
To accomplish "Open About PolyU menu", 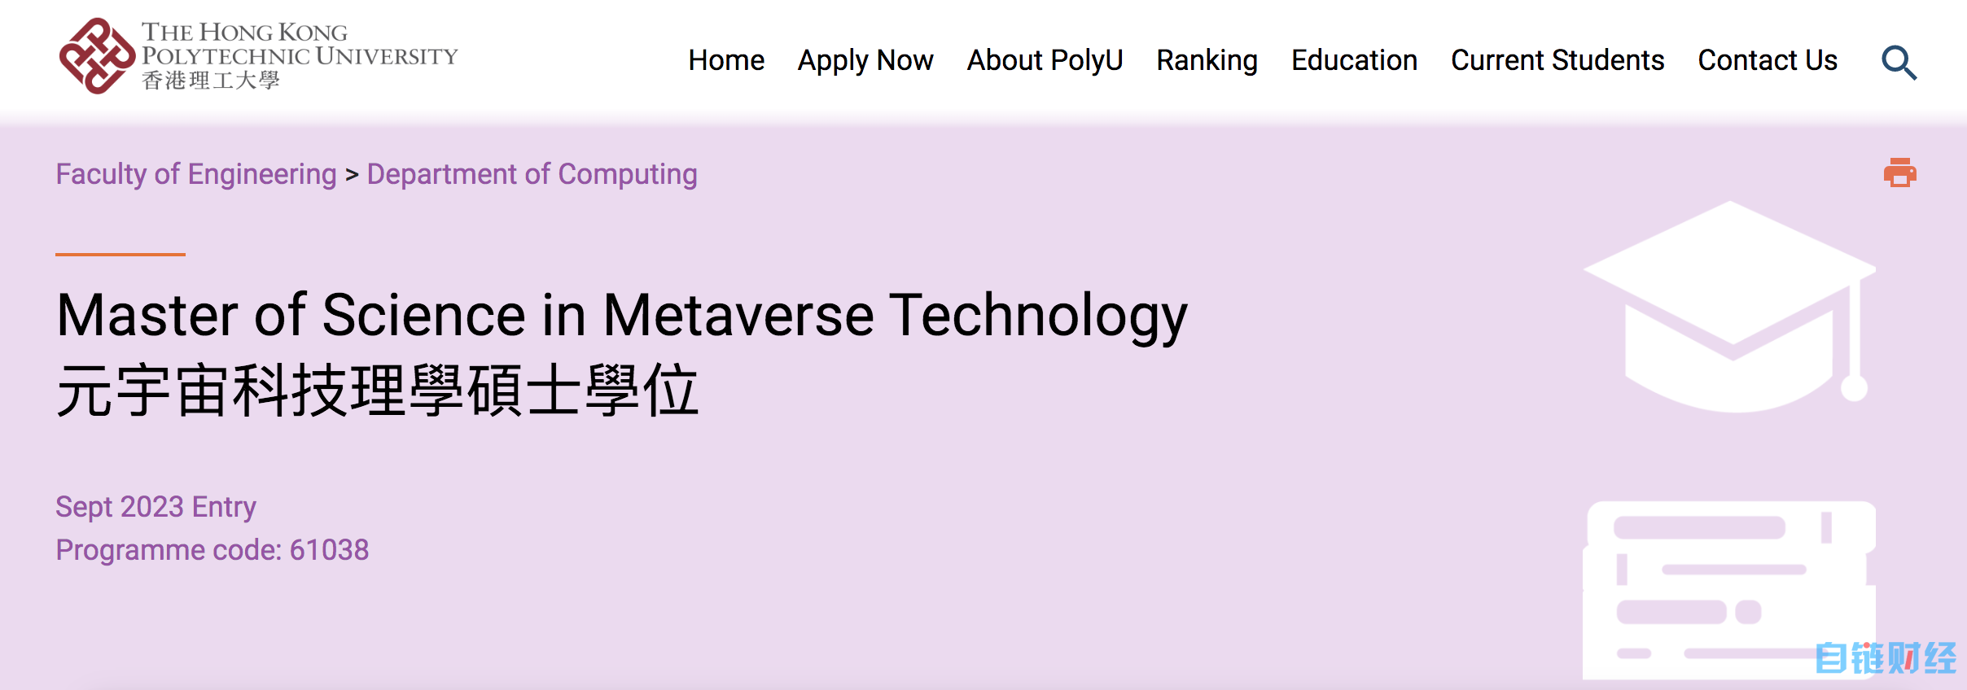I will pos(1045,61).
